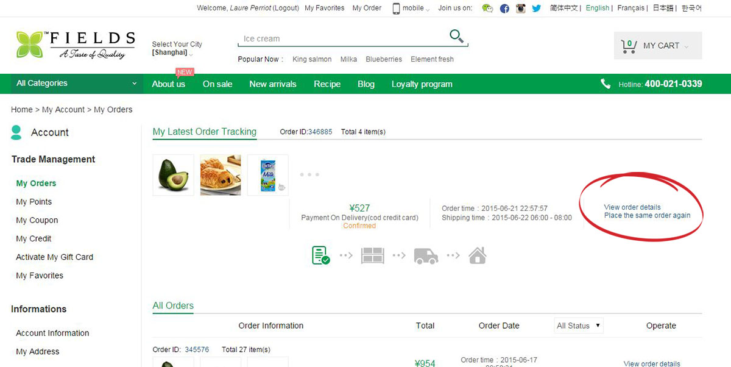This screenshot has height=367, width=731.
Task: Click the delivery truck tracking icon
Action: pos(426,256)
